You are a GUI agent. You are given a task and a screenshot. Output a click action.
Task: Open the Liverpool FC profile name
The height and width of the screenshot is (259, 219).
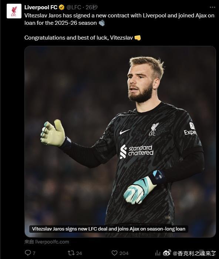click(x=41, y=7)
